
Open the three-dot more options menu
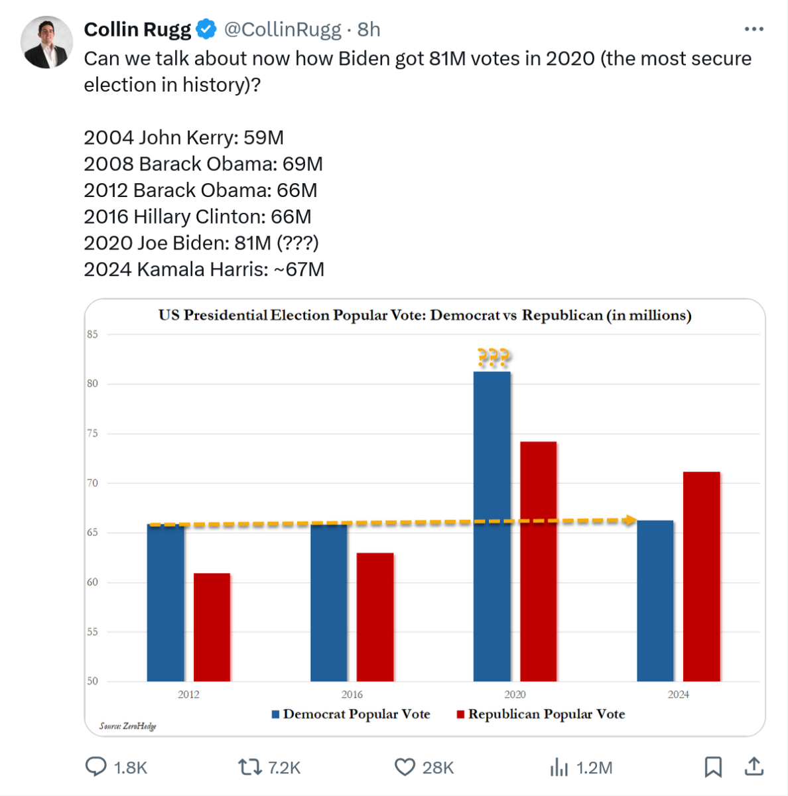click(754, 29)
